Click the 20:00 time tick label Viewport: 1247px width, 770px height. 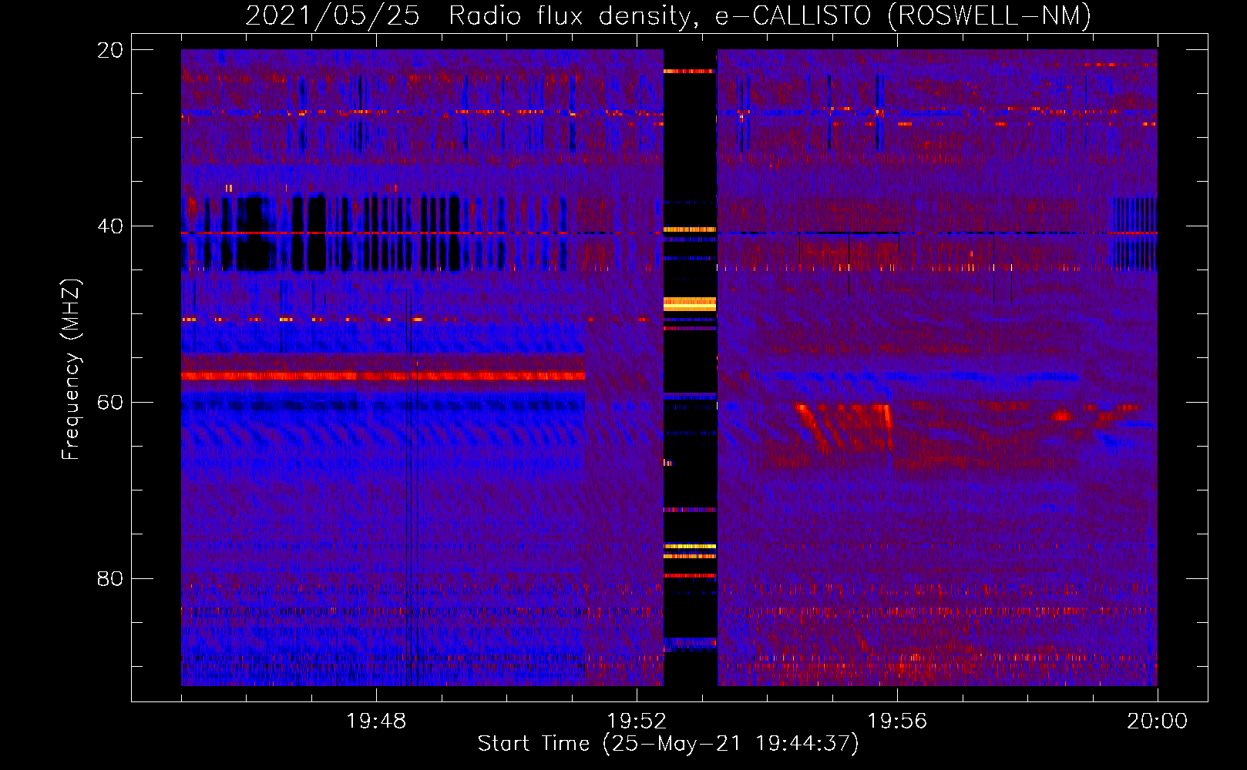(1157, 721)
